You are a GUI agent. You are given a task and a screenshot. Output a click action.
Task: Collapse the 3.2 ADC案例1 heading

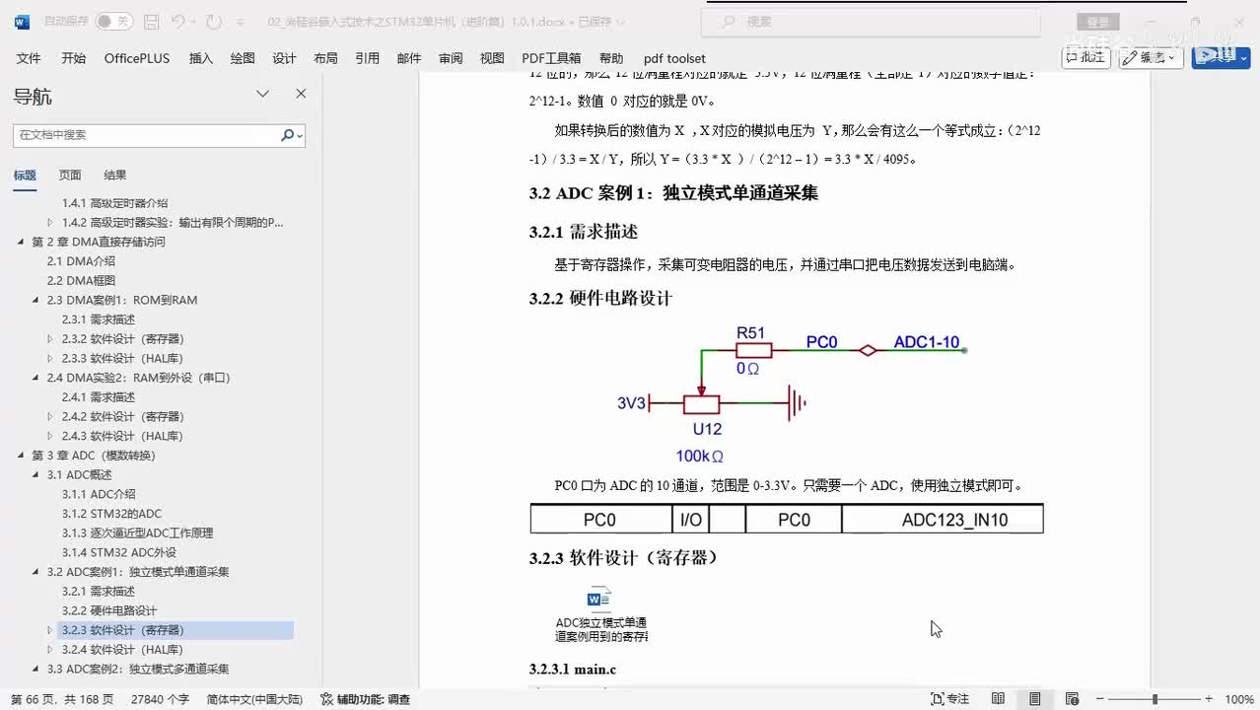pyautogui.click(x=36, y=572)
